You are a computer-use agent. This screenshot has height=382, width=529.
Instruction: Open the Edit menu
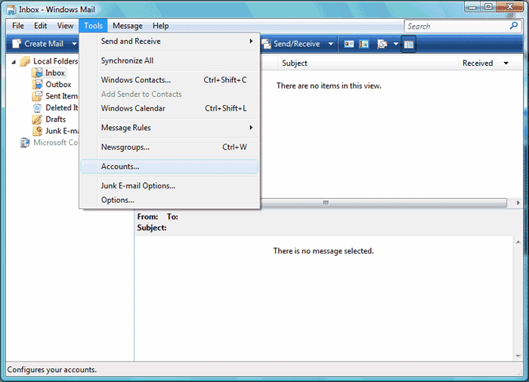[x=40, y=26]
